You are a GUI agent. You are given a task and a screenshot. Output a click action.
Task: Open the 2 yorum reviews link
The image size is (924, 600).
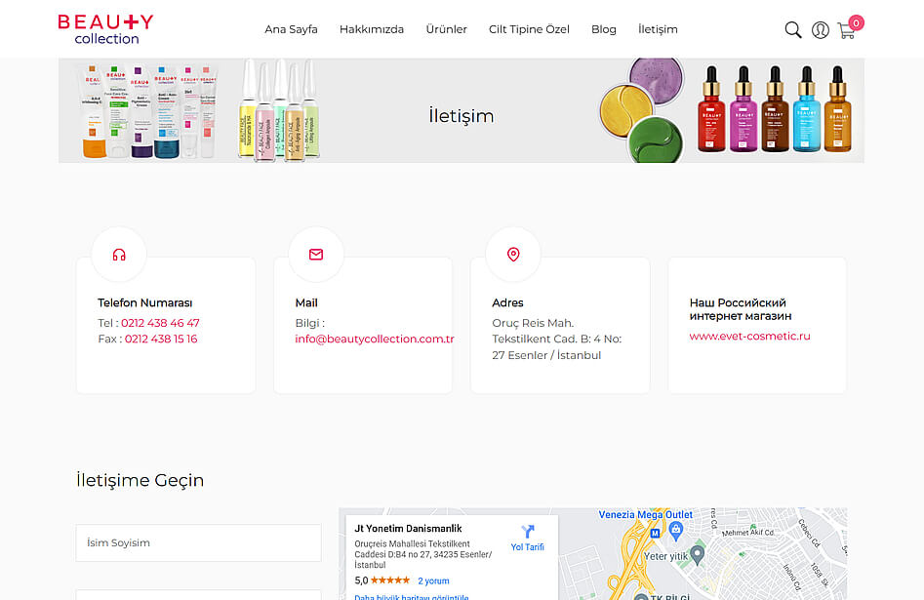(x=433, y=580)
